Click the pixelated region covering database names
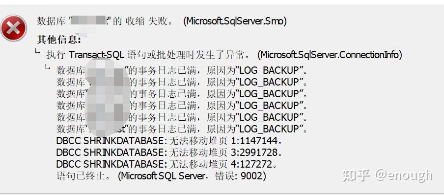The width and height of the screenshot is (444, 195). point(108,97)
